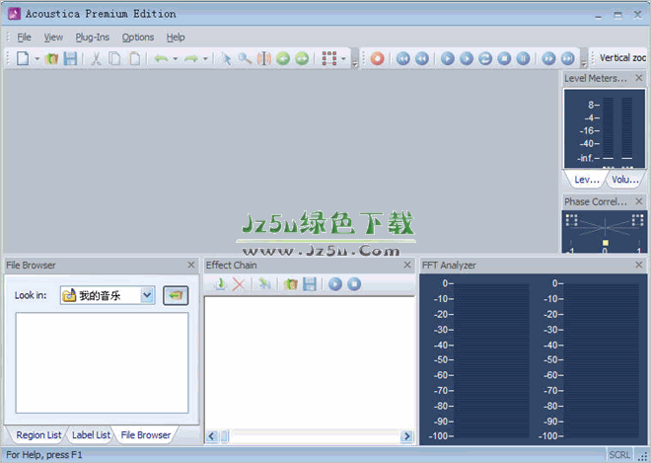
Task: Remove effect with the red X icon
Action: coord(239,284)
